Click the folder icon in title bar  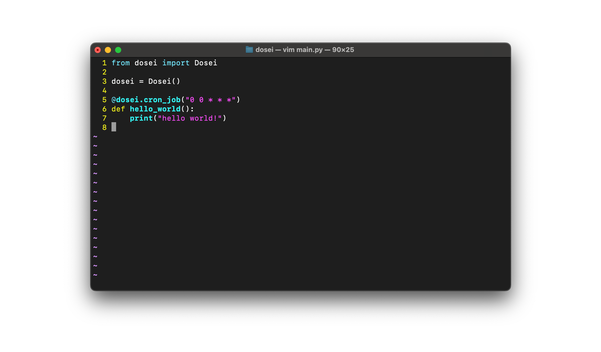(249, 50)
